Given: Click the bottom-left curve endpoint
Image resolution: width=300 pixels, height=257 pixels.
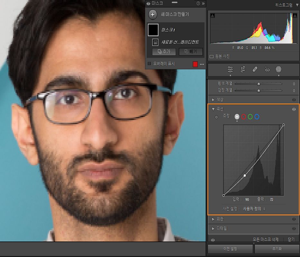Looking at the screenshot, I should 223,195.
